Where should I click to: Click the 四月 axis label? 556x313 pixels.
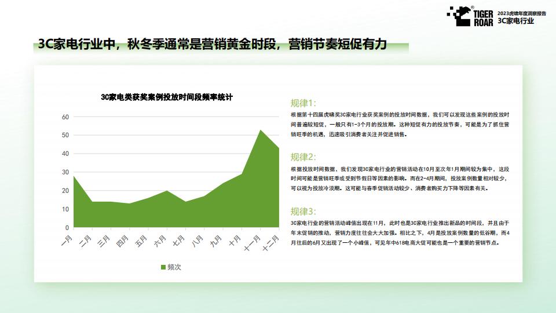(123, 241)
